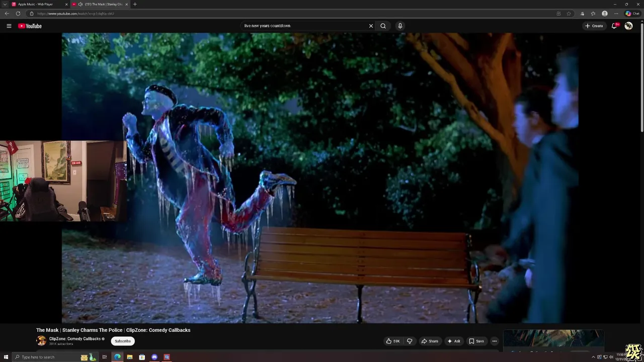Open ClipZone: Comedy Callbacks channel name
This screenshot has height=362, width=644.
(74, 339)
